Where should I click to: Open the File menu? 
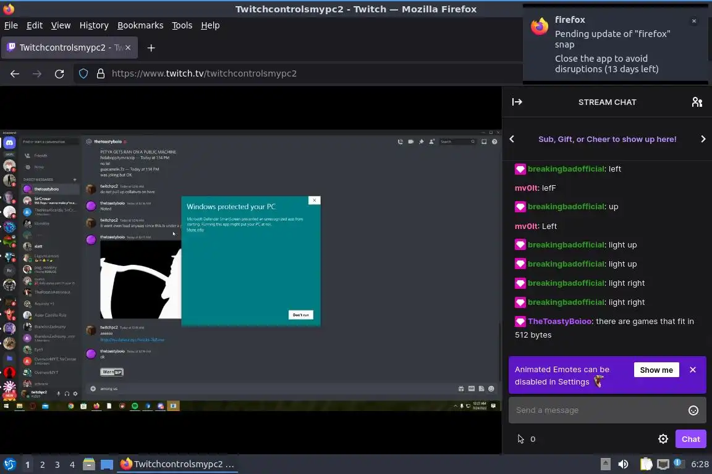(x=11, y=25)
